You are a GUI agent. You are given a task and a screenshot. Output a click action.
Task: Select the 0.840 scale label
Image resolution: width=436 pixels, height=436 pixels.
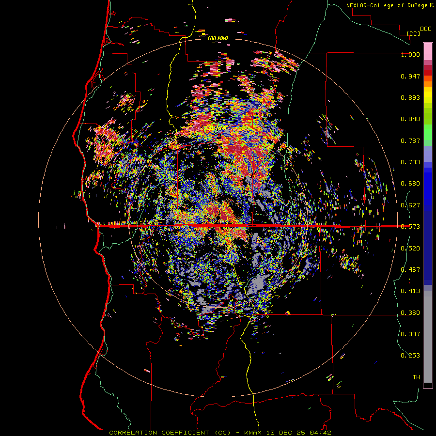tap(410, 119)
